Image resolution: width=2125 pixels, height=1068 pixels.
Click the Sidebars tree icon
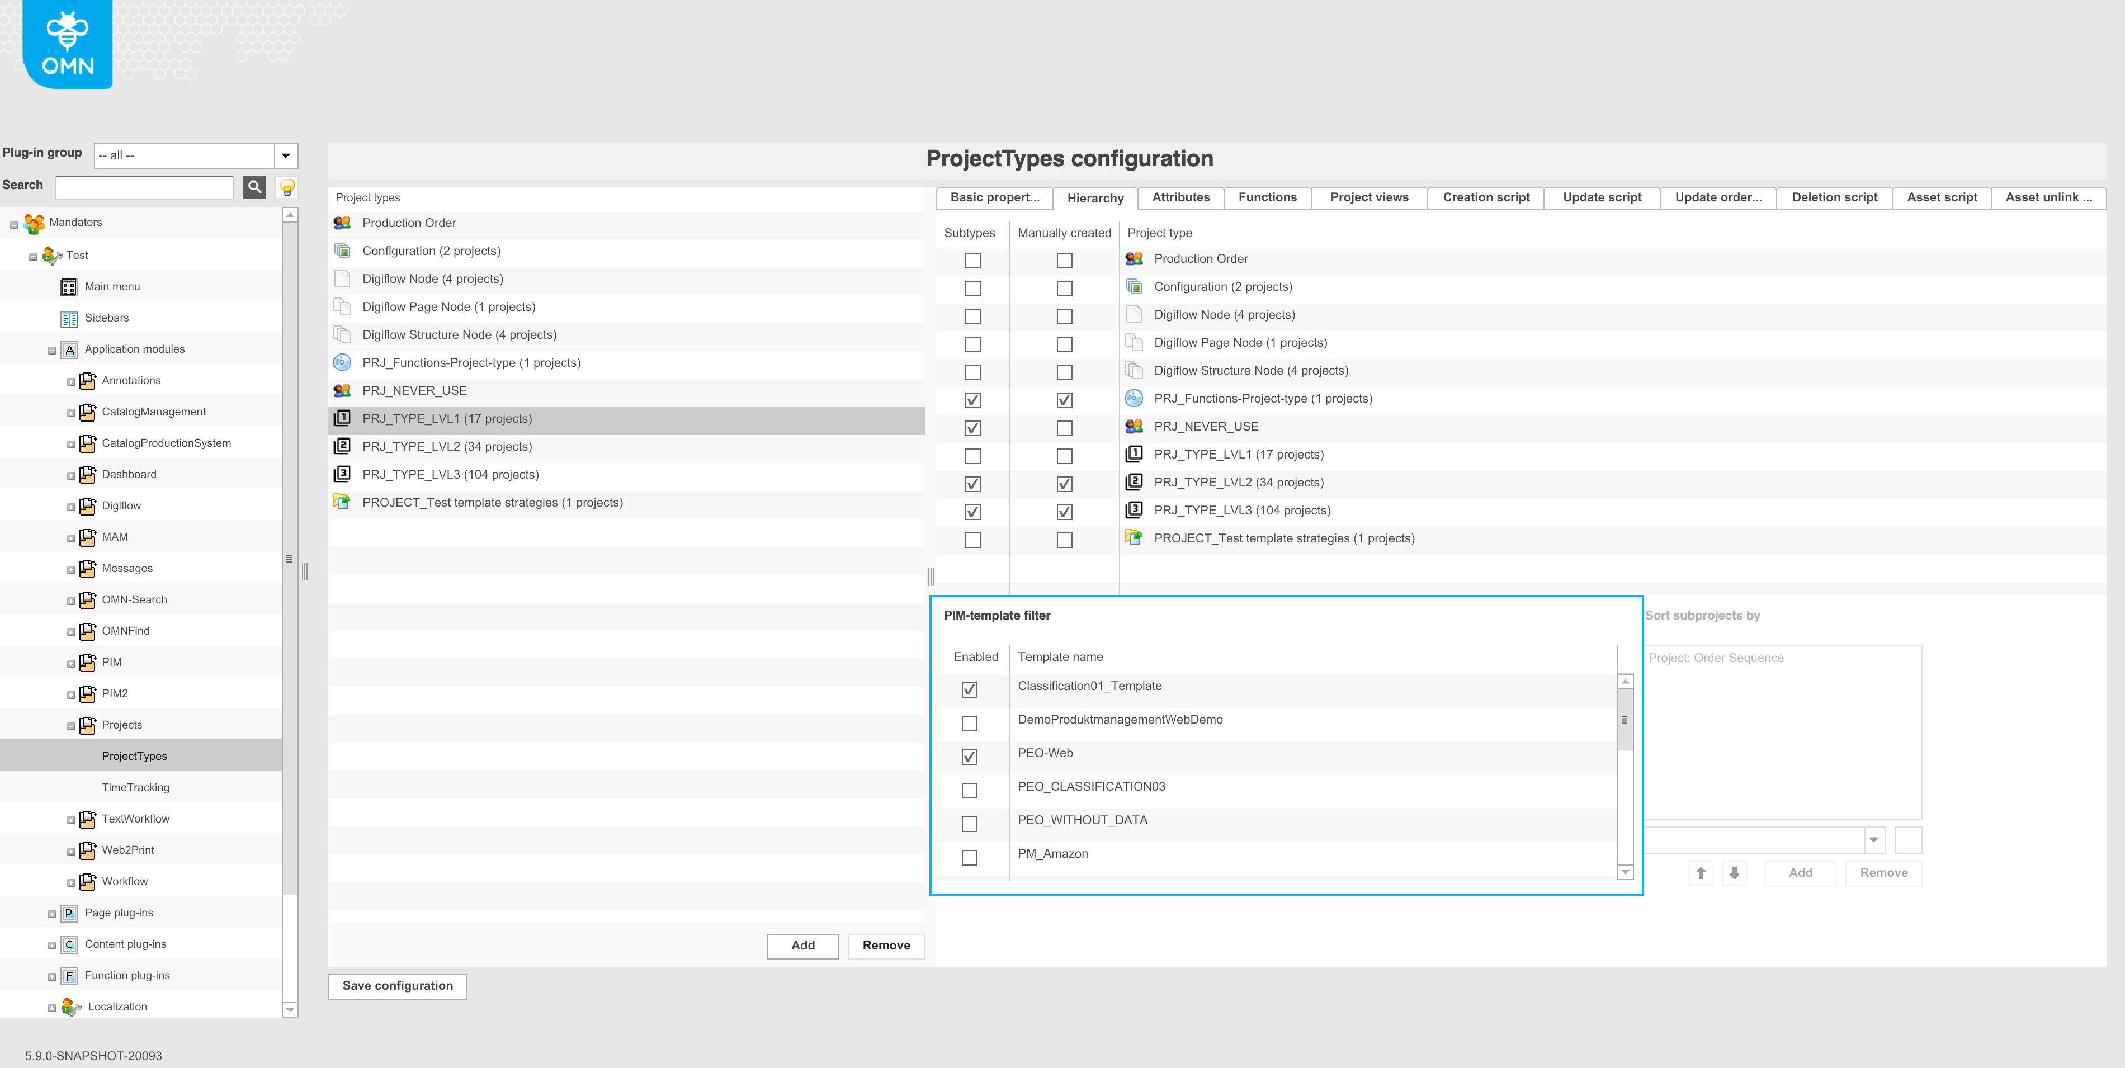pyautogui.click(x=69, y=318)
